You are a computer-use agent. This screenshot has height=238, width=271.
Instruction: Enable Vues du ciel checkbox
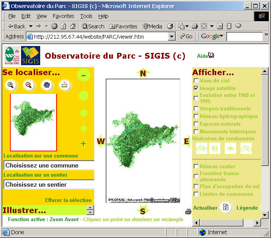click(196, 80)
